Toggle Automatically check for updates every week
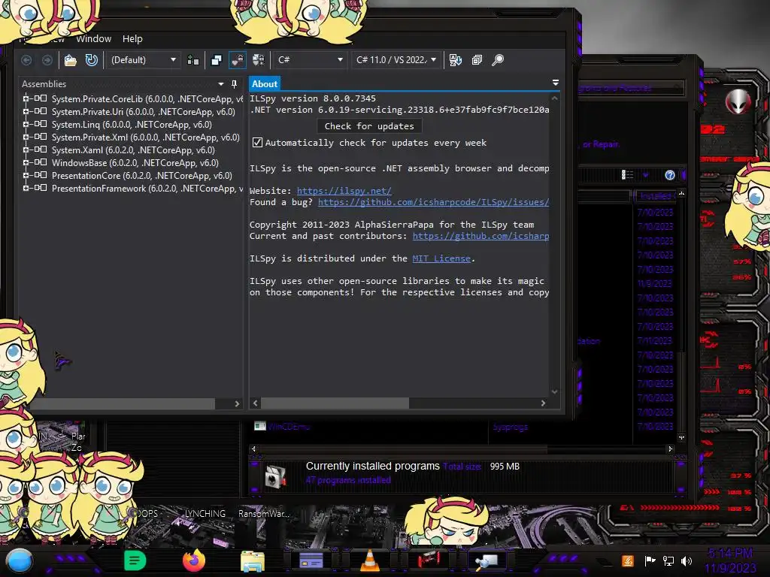 pos(257,143)
